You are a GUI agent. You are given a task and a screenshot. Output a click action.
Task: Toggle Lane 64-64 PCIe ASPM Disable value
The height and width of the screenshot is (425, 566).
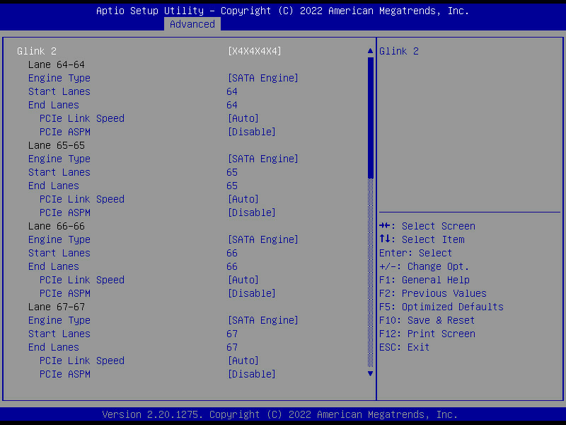click(x=251, y=132)
